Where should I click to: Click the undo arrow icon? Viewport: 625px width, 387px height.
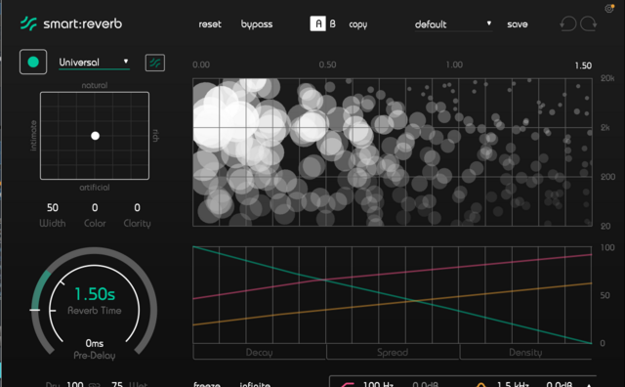(568, 23)
